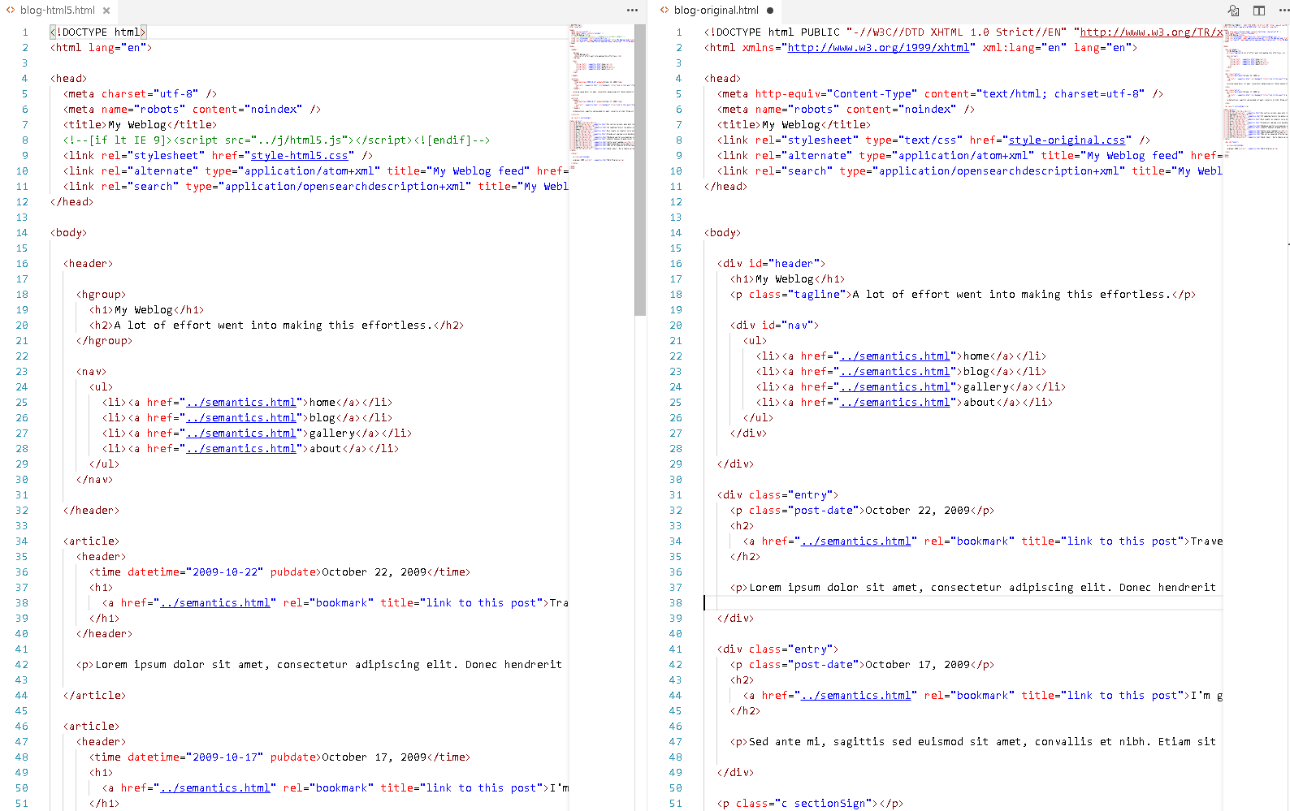Image resolution: width=1290 pixels, height=811 pixels.
Task: Place cursor on '<hgroup>' opening tag line
Action: pos(102,294)
